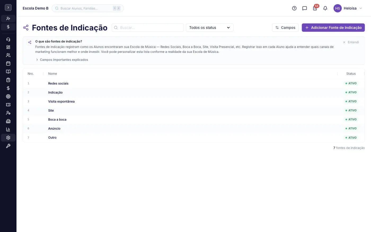Open the Redes sociais row
Viewport: 371px width, 232px height.
click(x=194, y=83)
